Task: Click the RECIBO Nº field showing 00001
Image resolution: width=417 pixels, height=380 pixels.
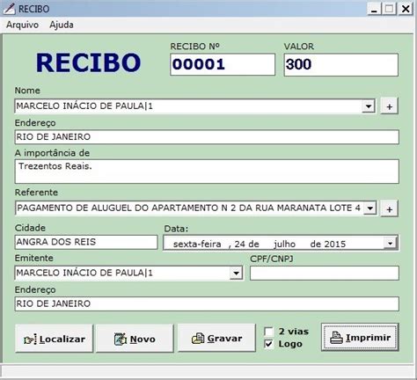Action: pos(223,64)
